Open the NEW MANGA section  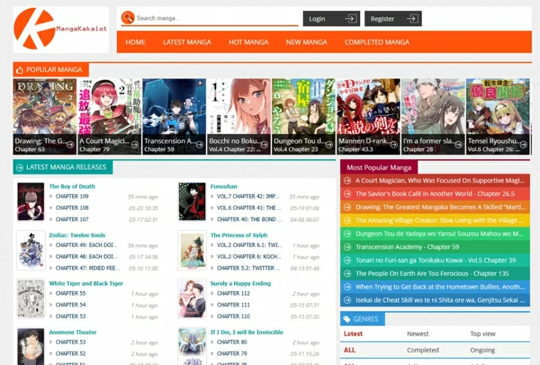pos(307,42)
